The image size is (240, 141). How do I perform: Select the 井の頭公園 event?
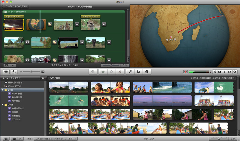click(x=17, y=97)
